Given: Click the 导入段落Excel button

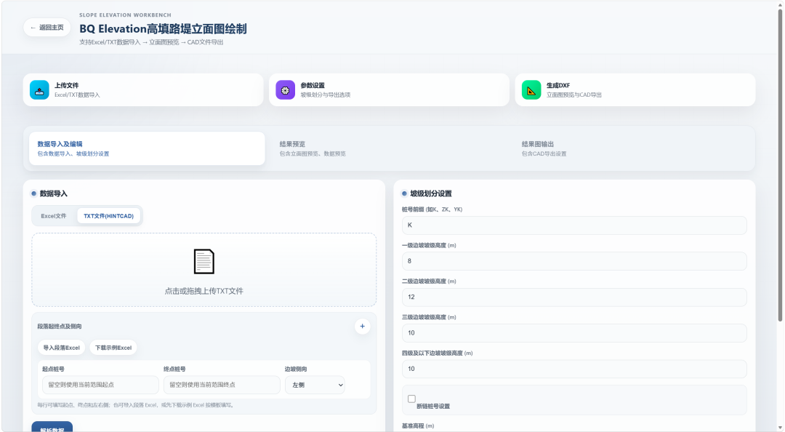Looking at the screenshot, I should pos(61,348).
